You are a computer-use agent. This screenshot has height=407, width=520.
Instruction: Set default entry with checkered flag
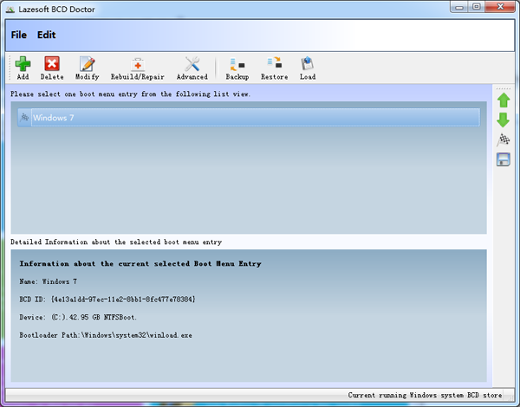click(x=504, y=139)
